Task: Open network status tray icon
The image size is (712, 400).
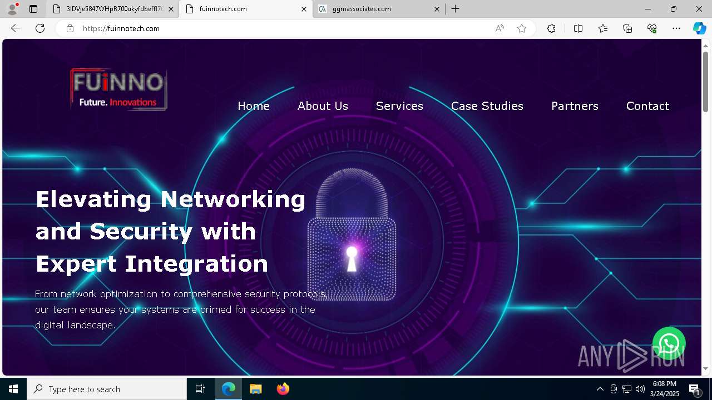Action: (627, 389)
